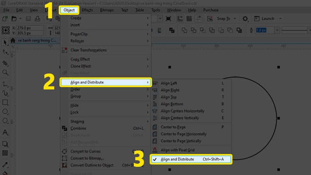Image resolution: width=311 pixels, height=175 pixels.
Task: Open the Bitmaps menu
Action: pos(107,10)
